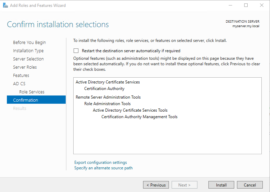270x192 pixels.
Task: Select Certification Authority list item
Action: point(104,89)
